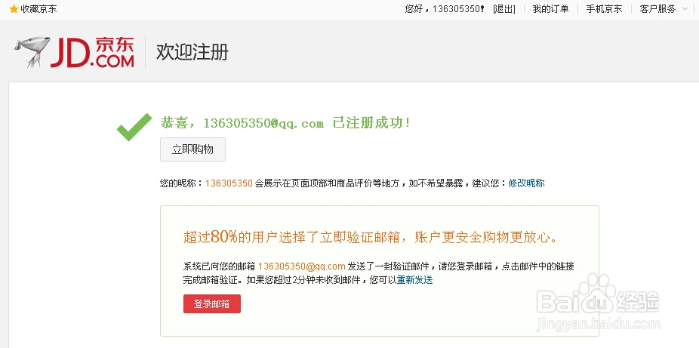Click the red 登录邮箱 button

(212, 304)
